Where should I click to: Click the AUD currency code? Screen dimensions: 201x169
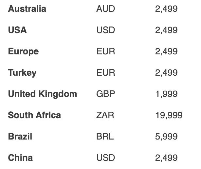coord(106,9)
